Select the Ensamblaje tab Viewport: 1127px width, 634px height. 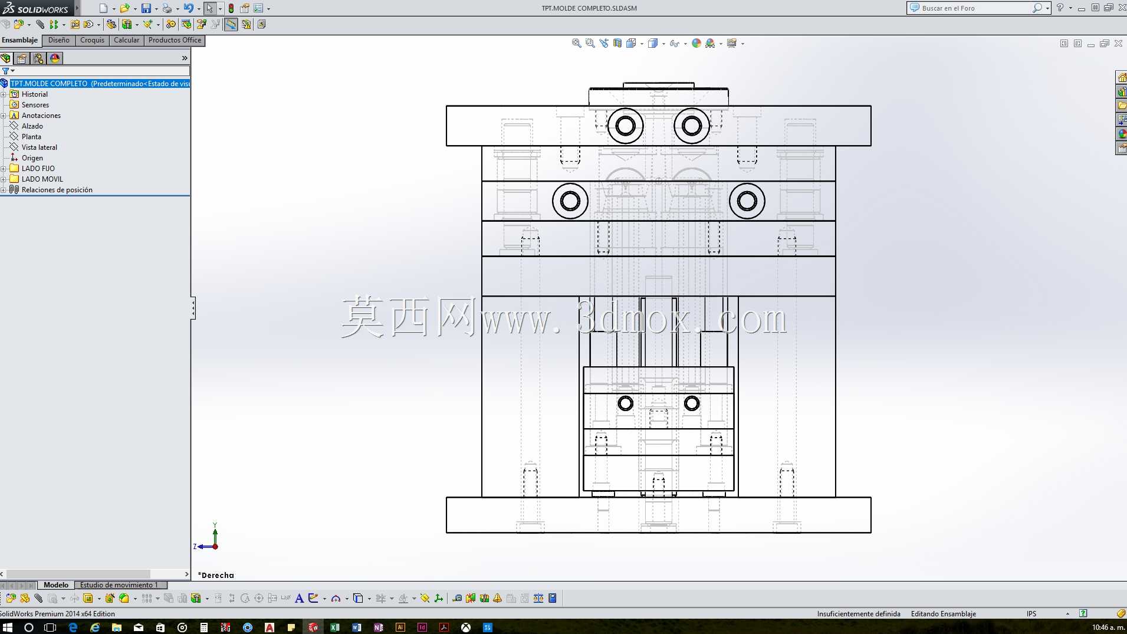(x=20, y=40)
